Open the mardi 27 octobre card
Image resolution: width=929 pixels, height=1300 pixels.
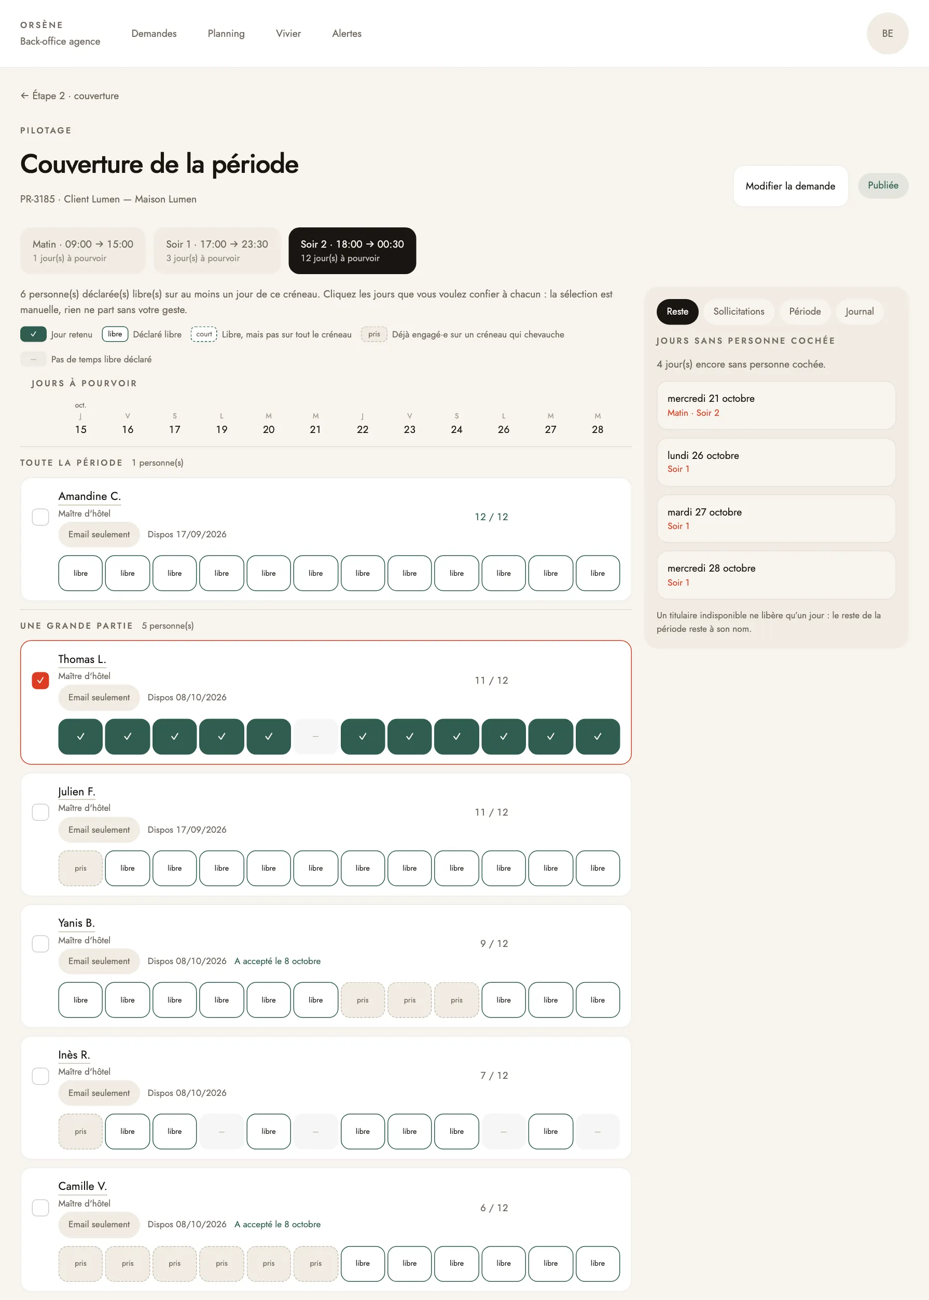point(775,519)
